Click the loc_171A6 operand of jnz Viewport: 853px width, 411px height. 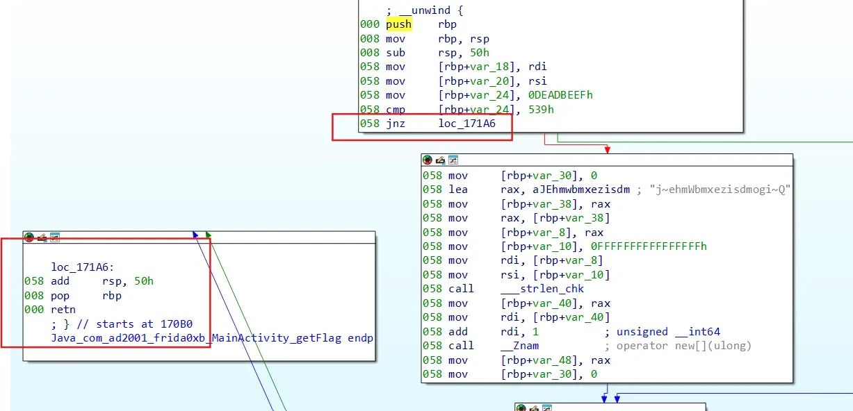(466, 124)
